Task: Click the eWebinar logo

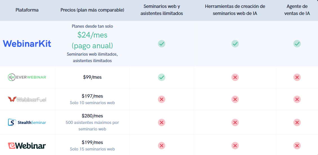Action: coord(27,146)
